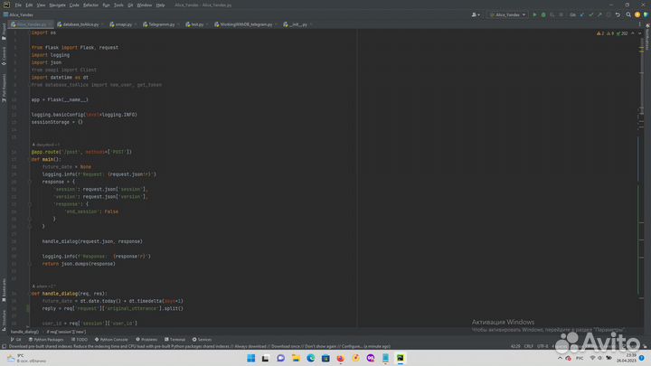
Task: Open the Git tool window button
Action: [x=15, y=340]
